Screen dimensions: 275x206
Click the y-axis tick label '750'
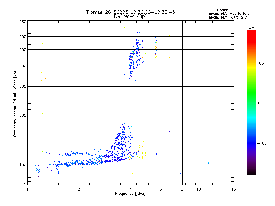point(23,22)
